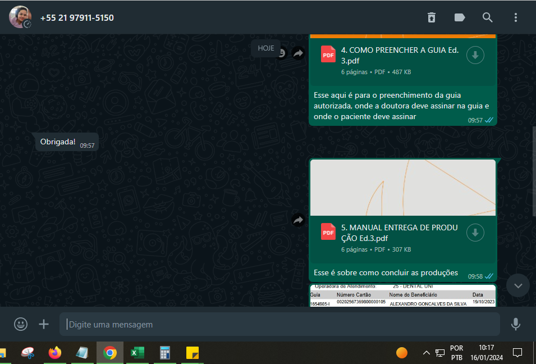Open the Snipping Tool in the taskbar
Image resolution: width=536 pixels, height=364 pixels.
click(x=28, y=353)
